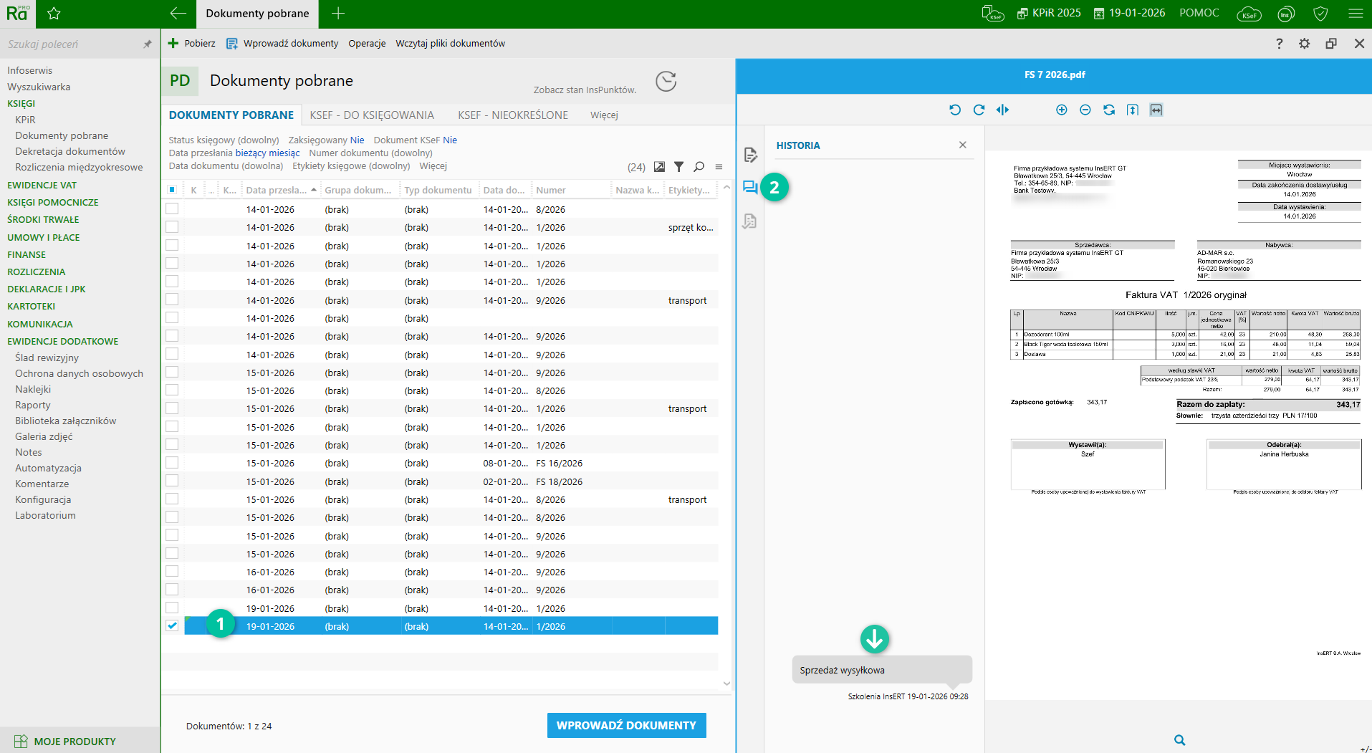The height and width of the screenshot is (753, 1372).
Task: Open the list options hamburger menu
Action: 719,167
